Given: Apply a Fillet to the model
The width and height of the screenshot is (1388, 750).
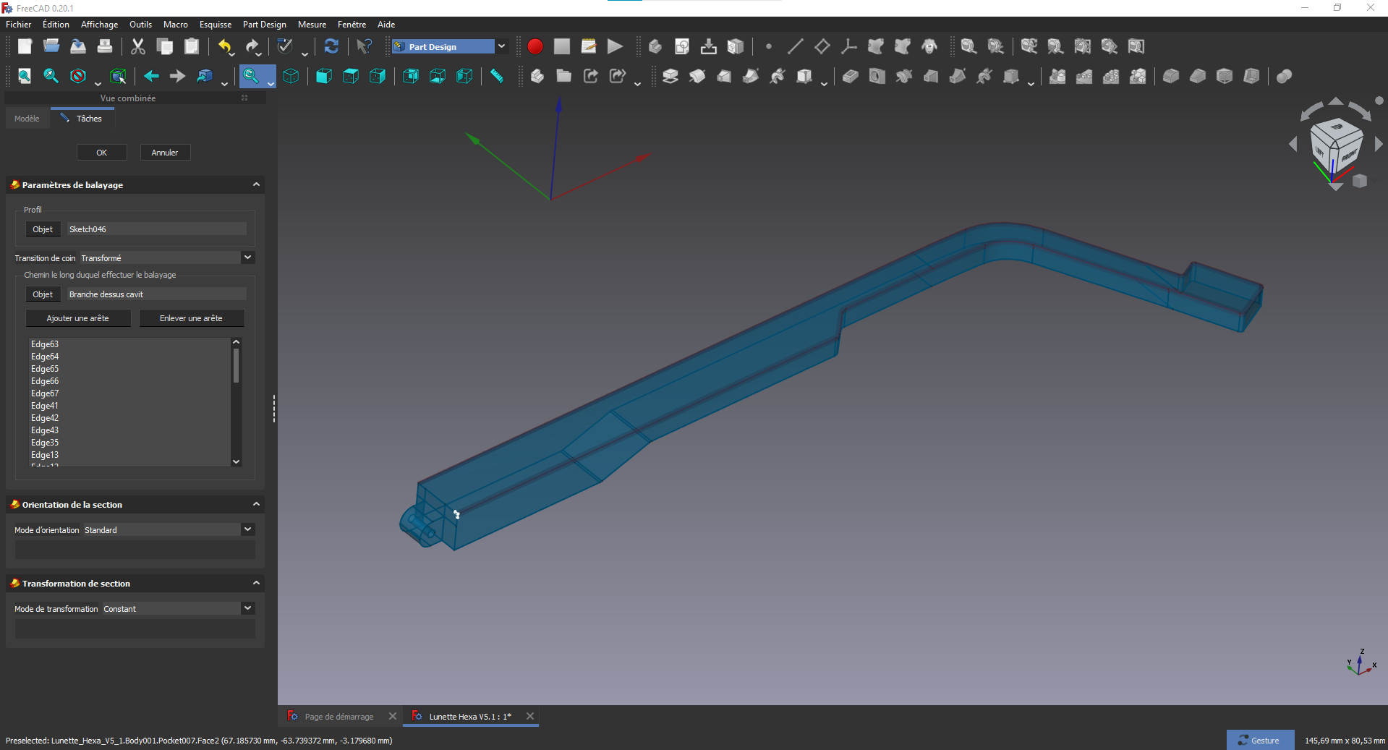Looking at the screenshot, I should [x=1170, y=76].
